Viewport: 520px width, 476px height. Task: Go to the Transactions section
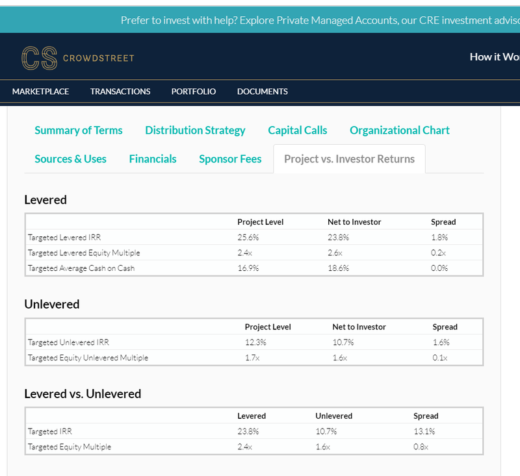120,92
